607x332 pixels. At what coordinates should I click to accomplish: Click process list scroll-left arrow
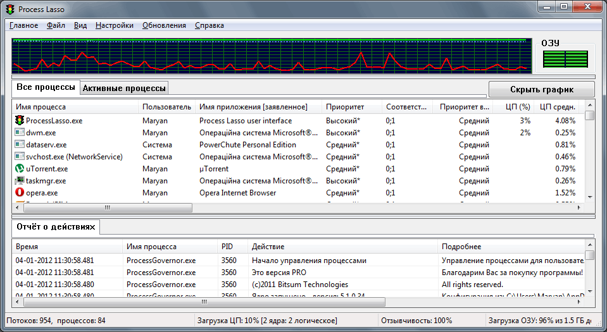click(x=17, y=208)
